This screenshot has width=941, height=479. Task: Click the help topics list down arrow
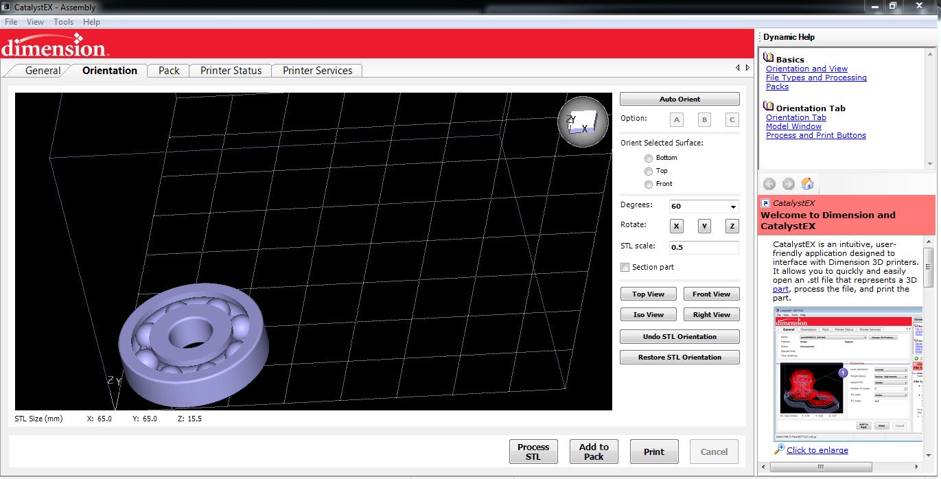930,164
